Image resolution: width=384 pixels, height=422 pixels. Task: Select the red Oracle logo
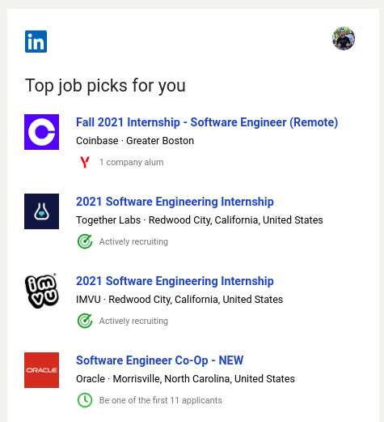pos(41,370)
